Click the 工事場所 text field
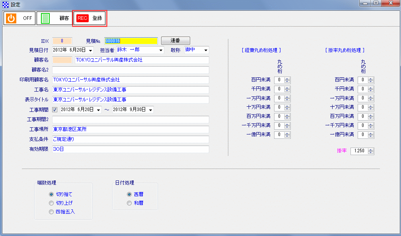This screenshot has width=401, height=236. (130, 130)
